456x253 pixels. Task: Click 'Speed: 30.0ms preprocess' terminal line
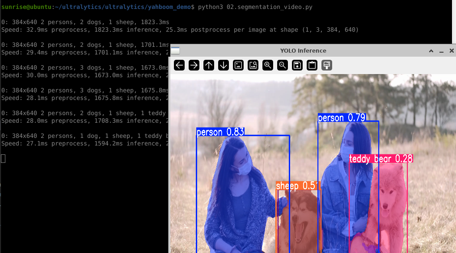click(x=85, y=75)
